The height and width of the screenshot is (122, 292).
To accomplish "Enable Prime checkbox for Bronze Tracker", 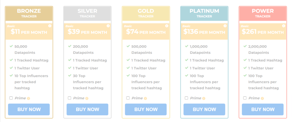I will pos(11,98).
